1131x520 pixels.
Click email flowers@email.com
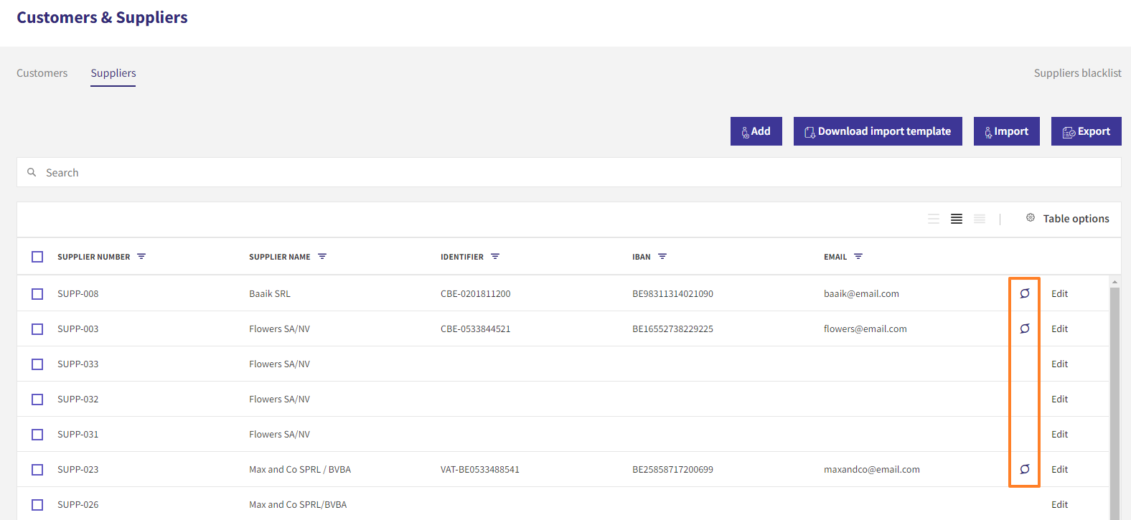click(x=865, y=328)
